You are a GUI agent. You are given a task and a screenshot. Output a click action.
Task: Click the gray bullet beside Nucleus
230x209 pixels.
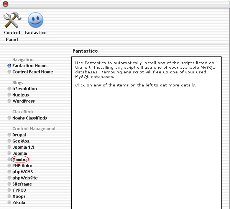(9, 95)
